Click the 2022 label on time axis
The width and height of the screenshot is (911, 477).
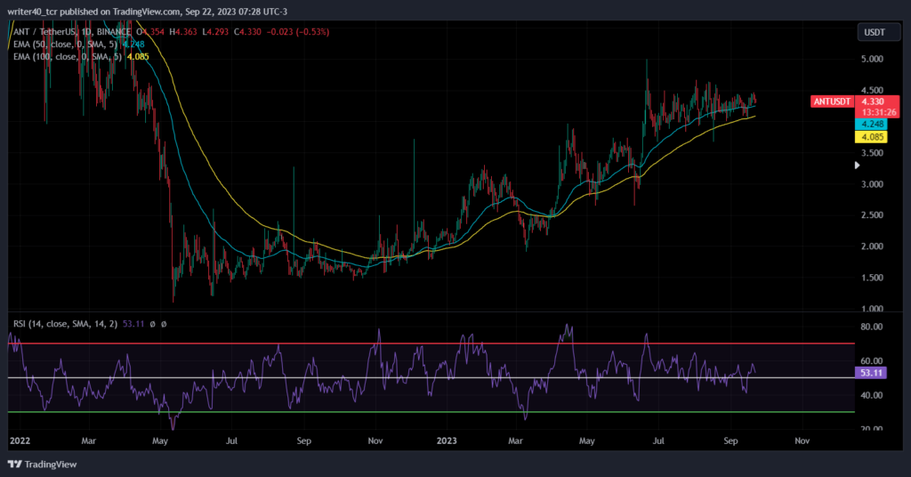[x=20, y=441]
